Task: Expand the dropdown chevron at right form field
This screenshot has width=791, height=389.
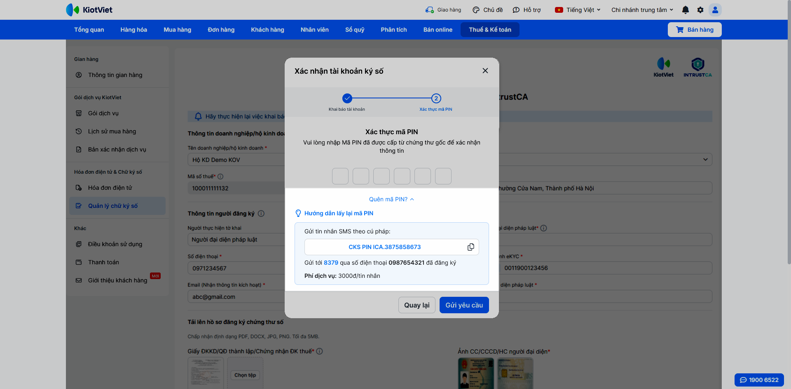Action: (x=705, y=159)
